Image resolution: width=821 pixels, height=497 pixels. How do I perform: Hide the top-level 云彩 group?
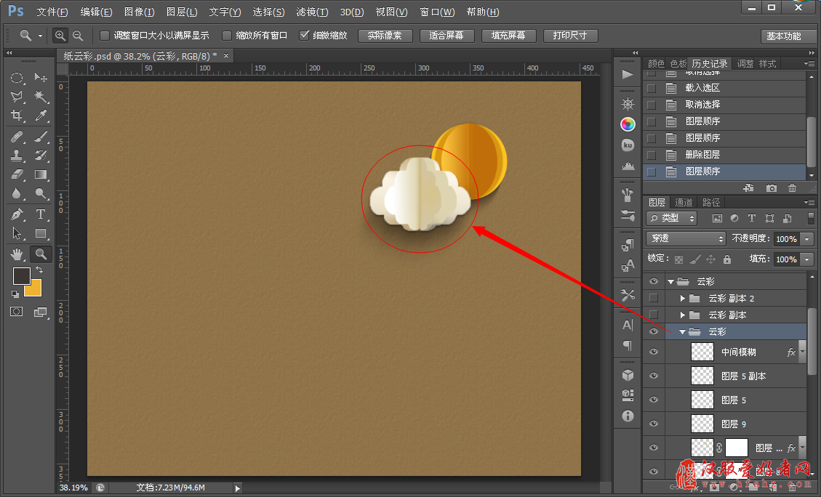654,281
